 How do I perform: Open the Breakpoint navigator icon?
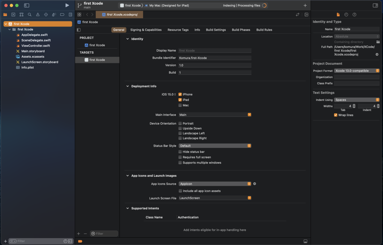click(x=62, y=15)
